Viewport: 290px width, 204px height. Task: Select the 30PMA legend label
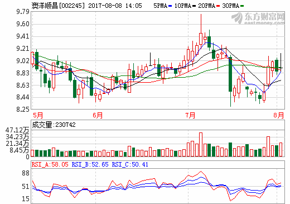pos(231,6)
